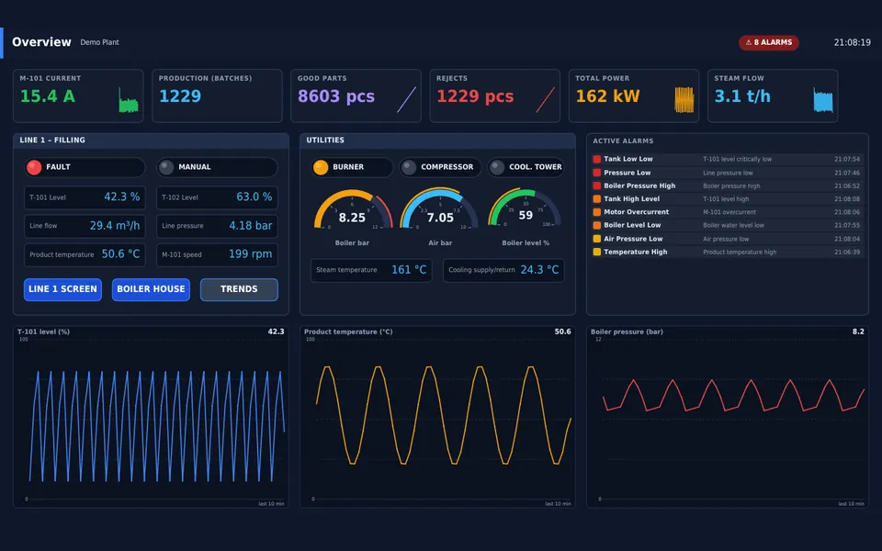Toggle the BURNER status lamp
The width and height of the screenshot is (882, 551).
[321, 167]
